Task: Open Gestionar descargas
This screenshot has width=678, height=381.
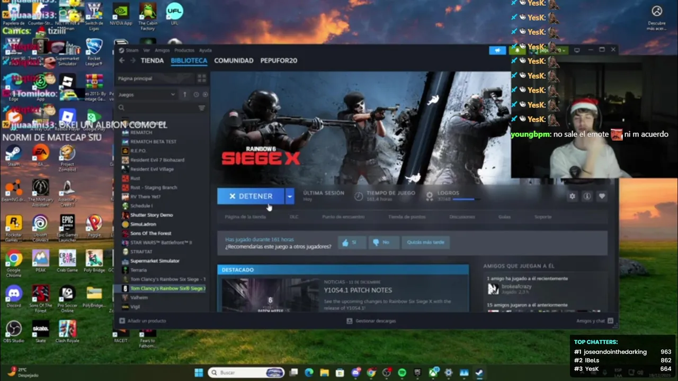Action: pos(371,321)
